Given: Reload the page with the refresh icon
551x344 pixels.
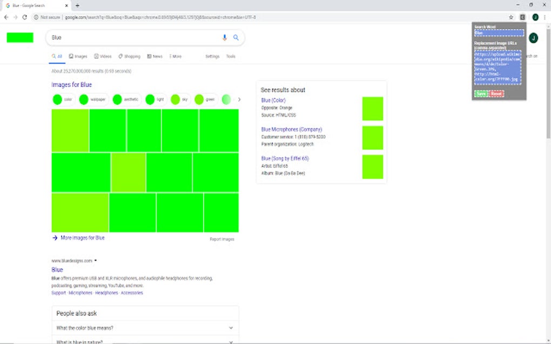Looking at the screenshot, I should tap(24, 17).
